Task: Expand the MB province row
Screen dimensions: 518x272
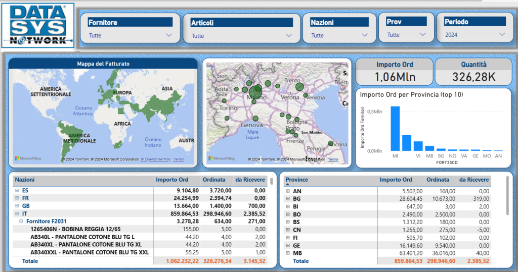Action: click(288, 253)
